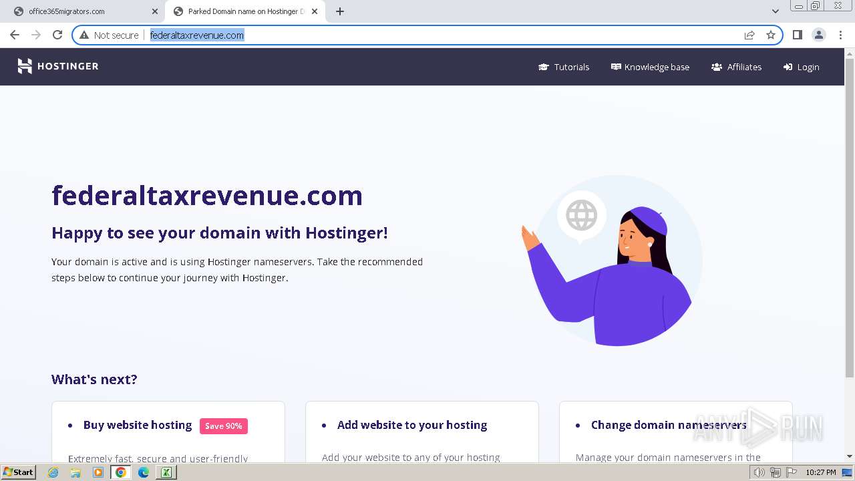Click the woman illustration image
Screen dimensions: 855x481
[x=612, y=261]
